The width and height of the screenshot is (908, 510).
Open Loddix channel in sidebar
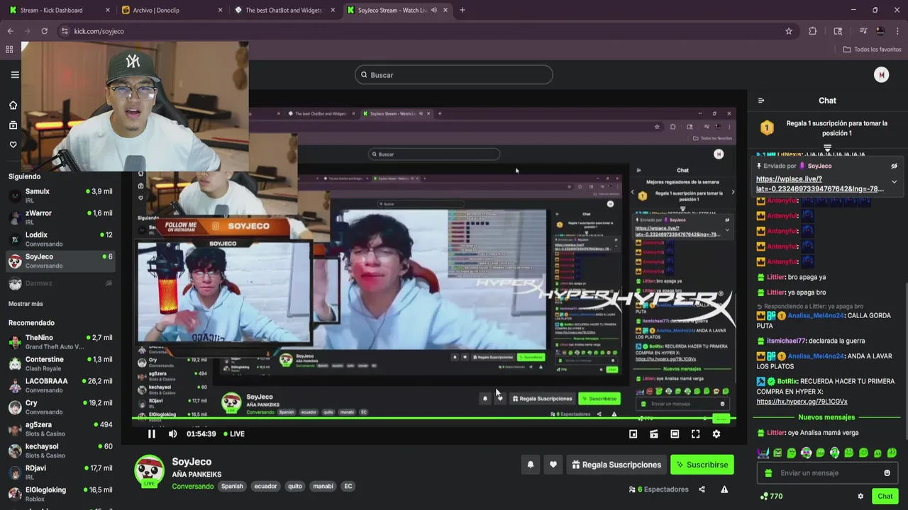click(x=60, y=239)
